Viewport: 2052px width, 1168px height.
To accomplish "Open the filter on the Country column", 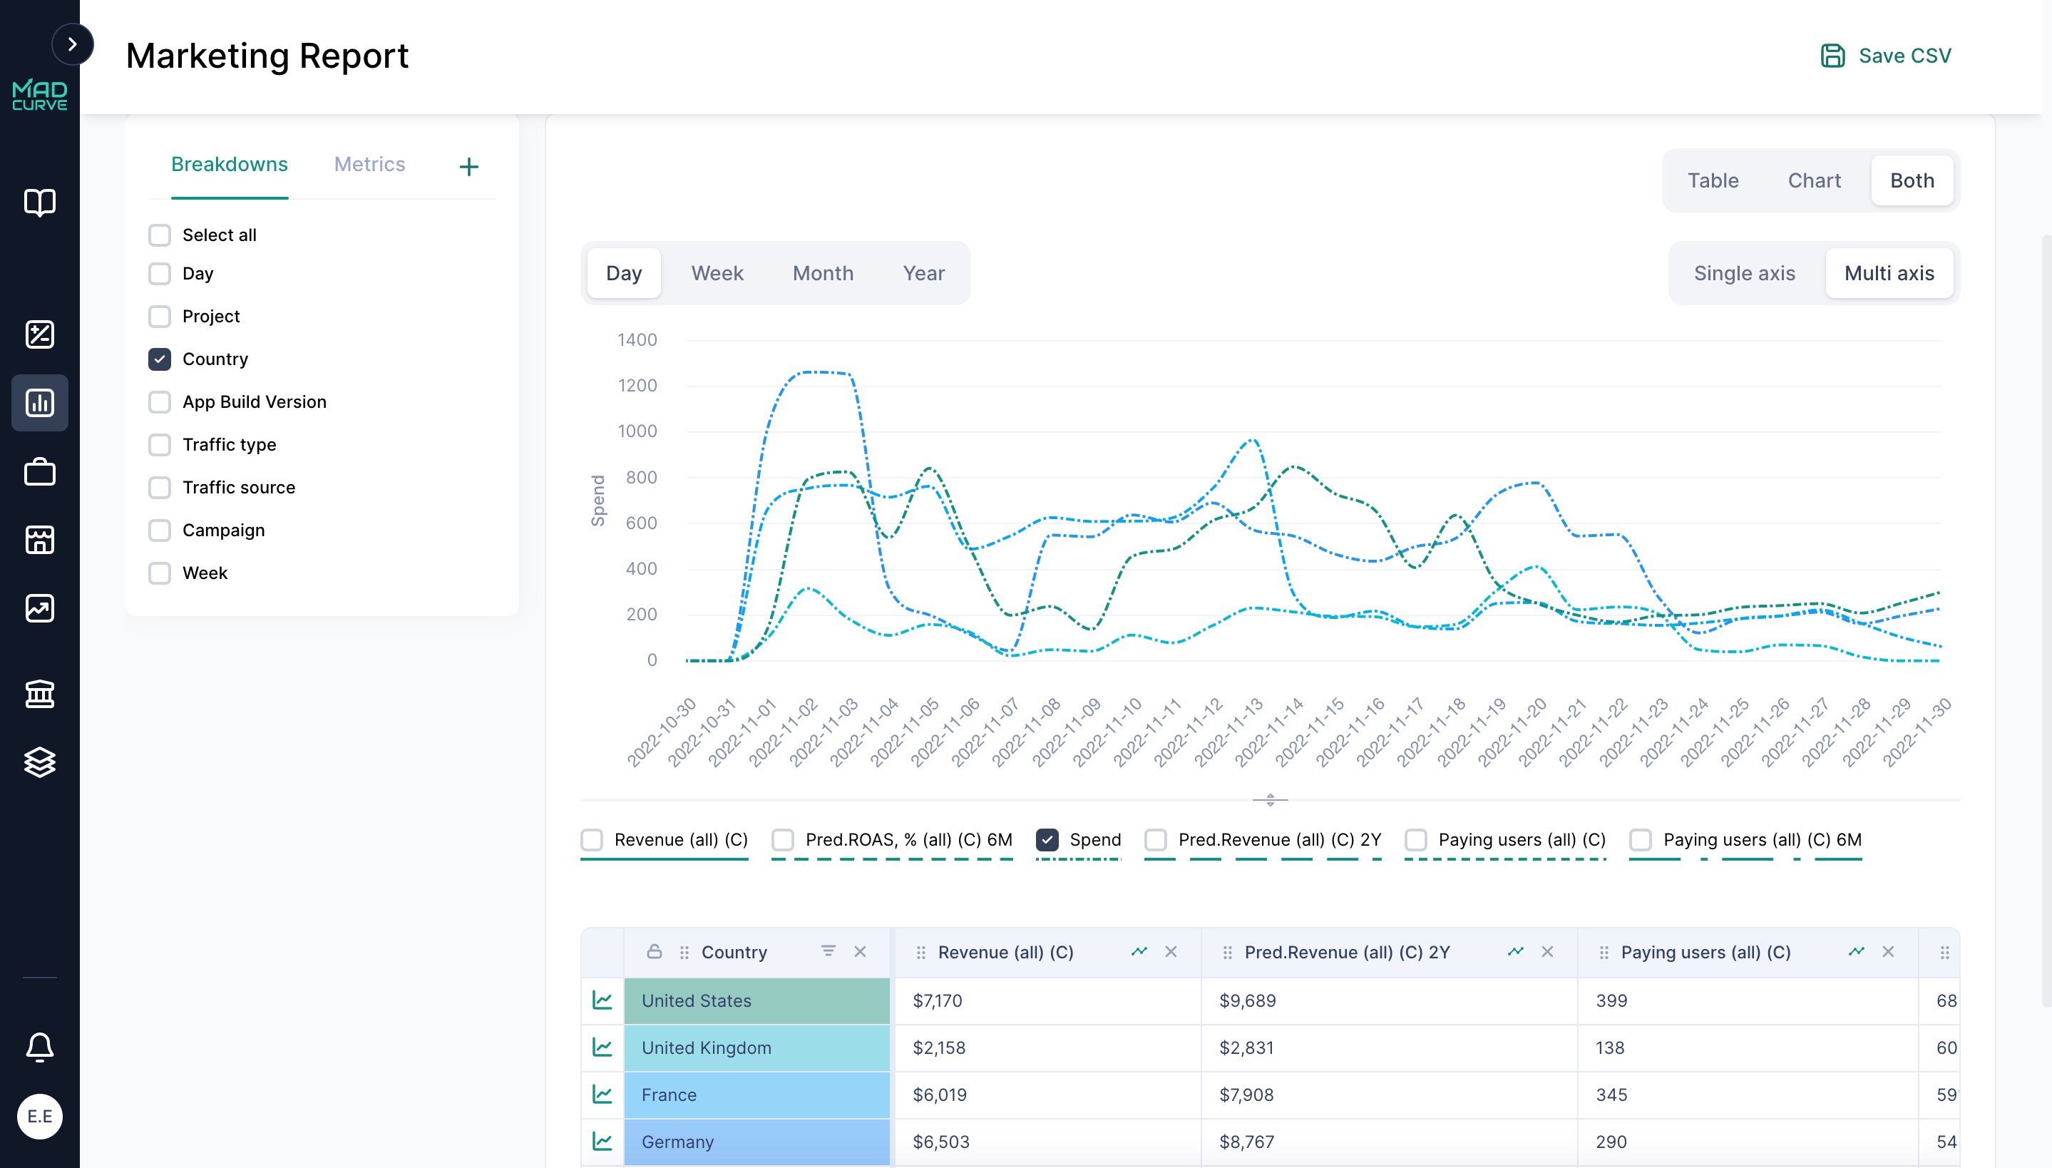I will [x=828, y=951].
